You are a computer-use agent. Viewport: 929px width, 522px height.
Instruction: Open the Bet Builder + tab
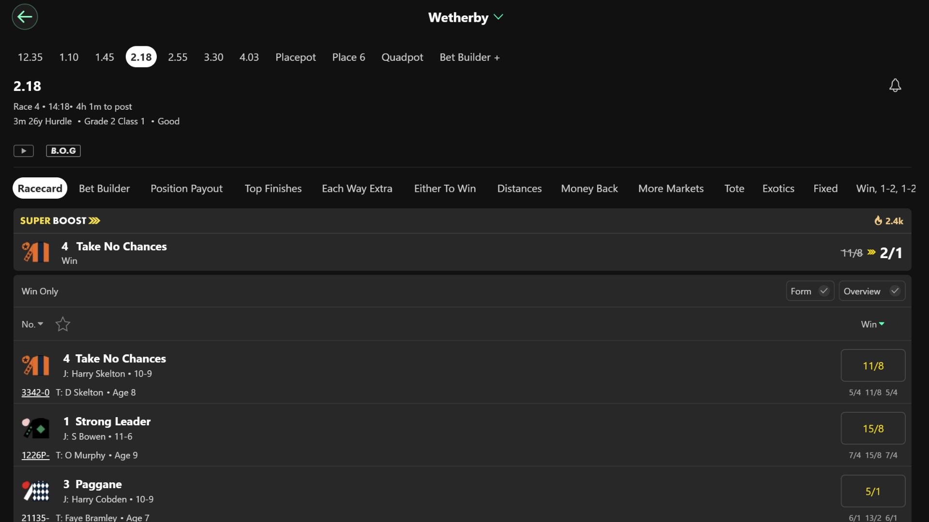click(470, 57)
